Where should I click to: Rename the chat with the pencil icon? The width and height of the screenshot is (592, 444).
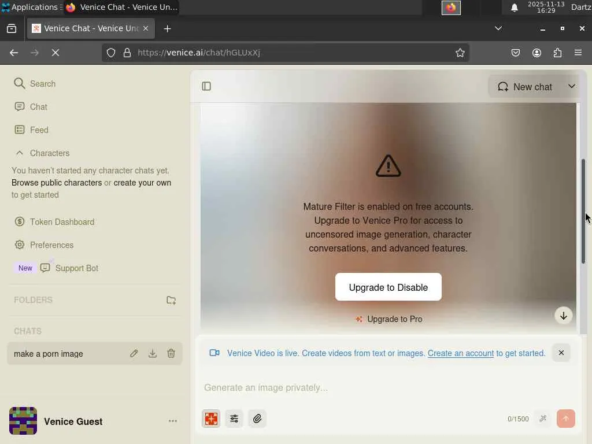[x=134, y=353]
